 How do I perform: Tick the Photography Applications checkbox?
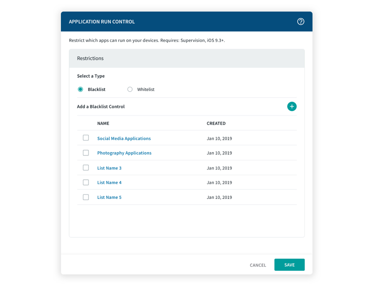[x=86, y=153]
